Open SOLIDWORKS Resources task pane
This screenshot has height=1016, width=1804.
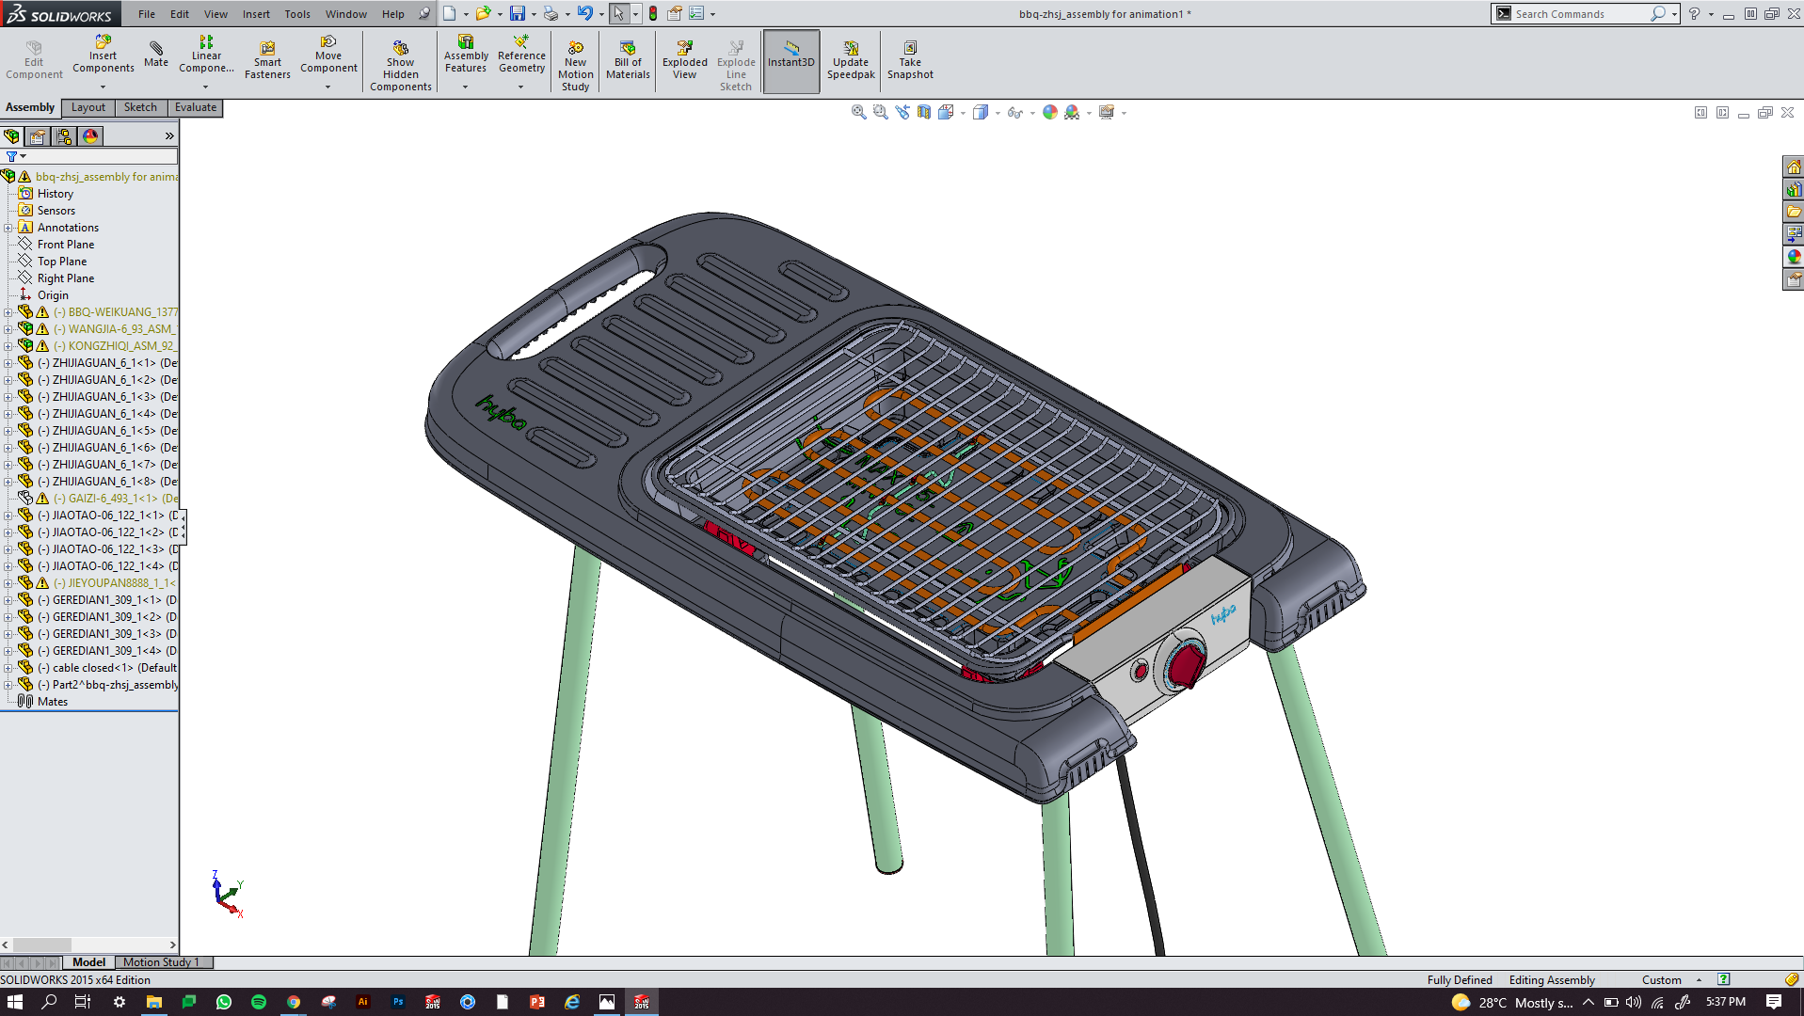click(x=1794, y=167)
